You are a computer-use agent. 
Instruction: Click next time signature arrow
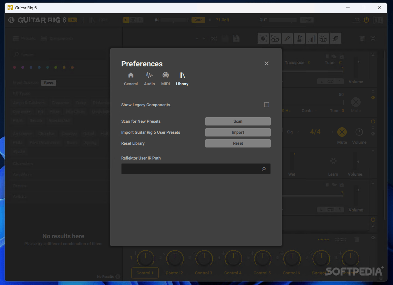click(332, 132)
